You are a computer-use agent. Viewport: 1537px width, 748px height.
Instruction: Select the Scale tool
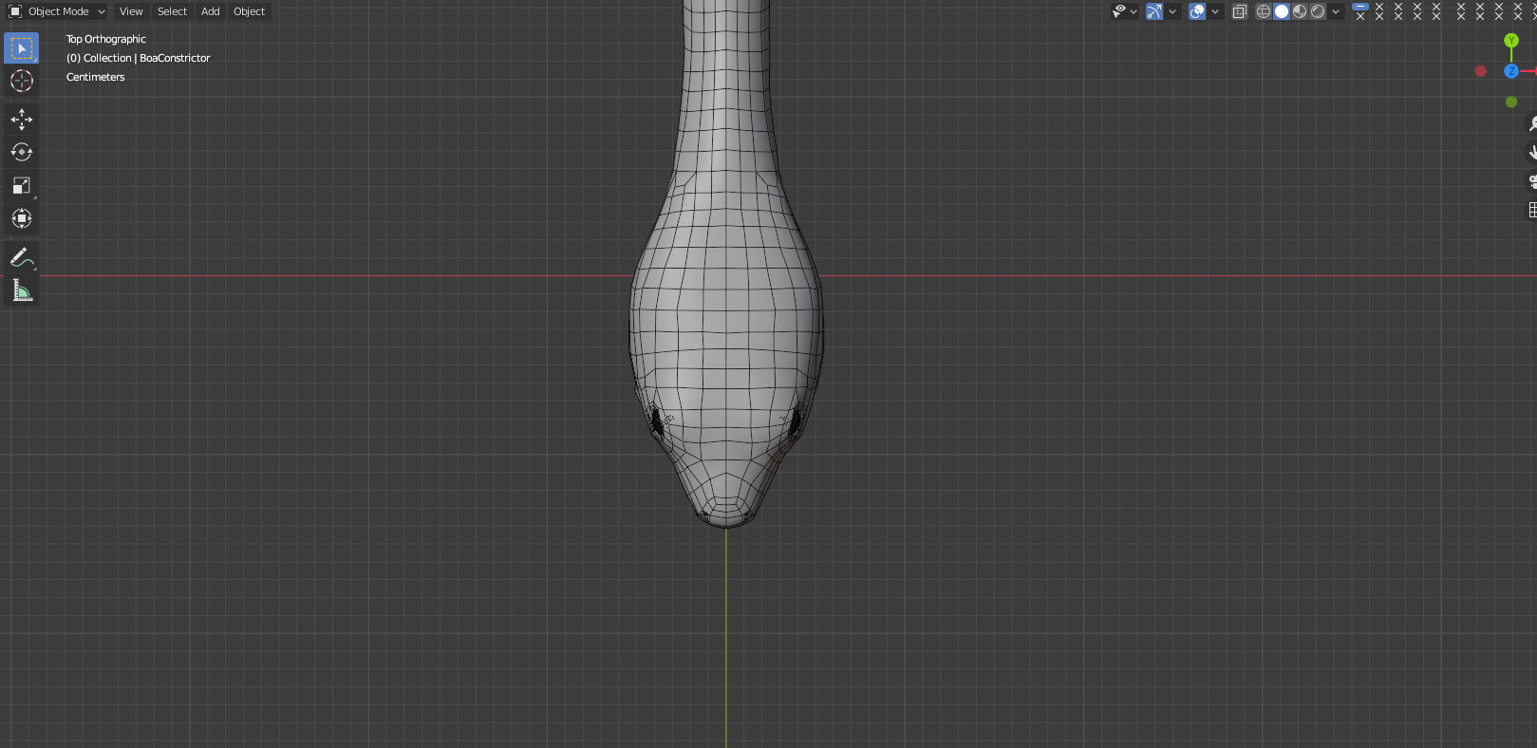21,185
